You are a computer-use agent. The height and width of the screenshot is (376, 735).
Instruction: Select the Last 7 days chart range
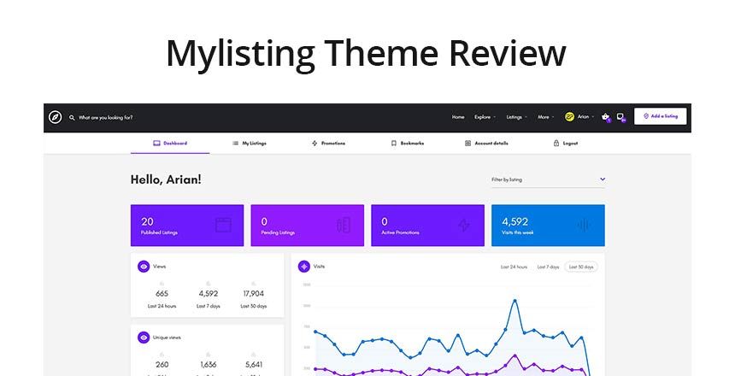(x=548, y=267)
